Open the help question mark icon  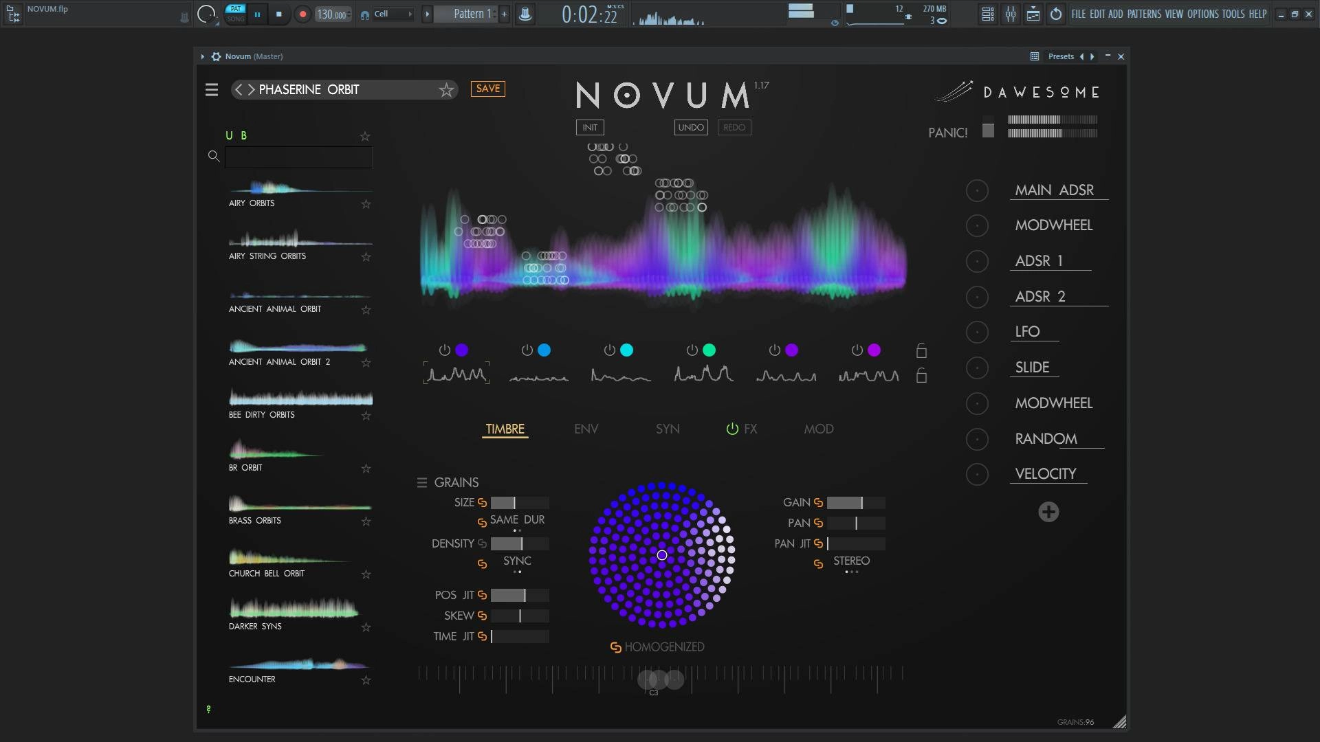tap(208, 709)
